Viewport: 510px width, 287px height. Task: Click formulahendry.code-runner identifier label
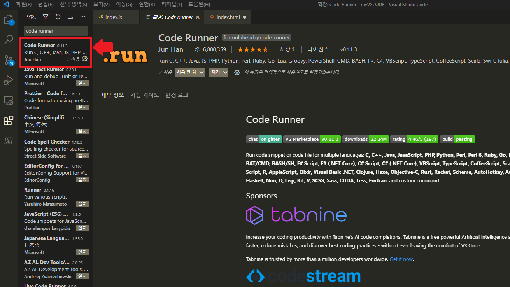click(x=256, y=38)
